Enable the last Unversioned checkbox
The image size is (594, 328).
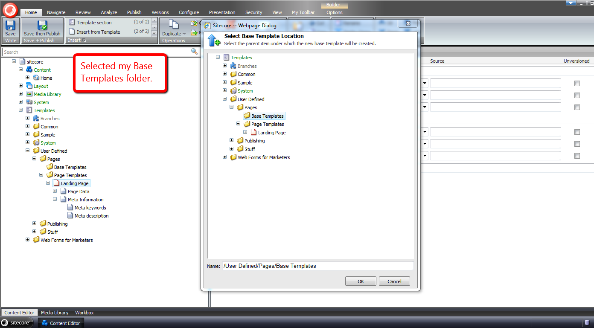click(x=577, y=156)
